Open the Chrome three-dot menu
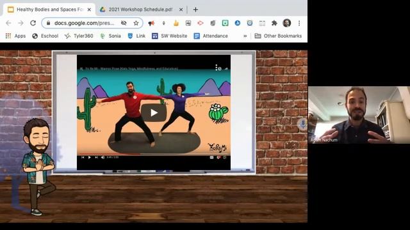Viewport: 410px width, 230px height. click(x=299, y=23)
